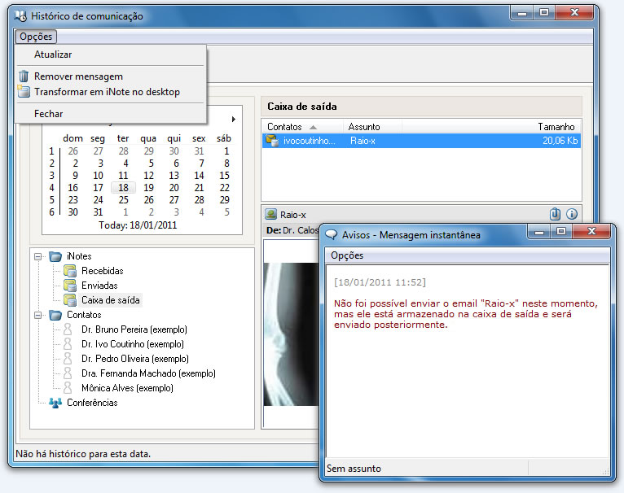Select Conferências in the tree
This screenshot has height=493, width=624.
tap(92, 403)
